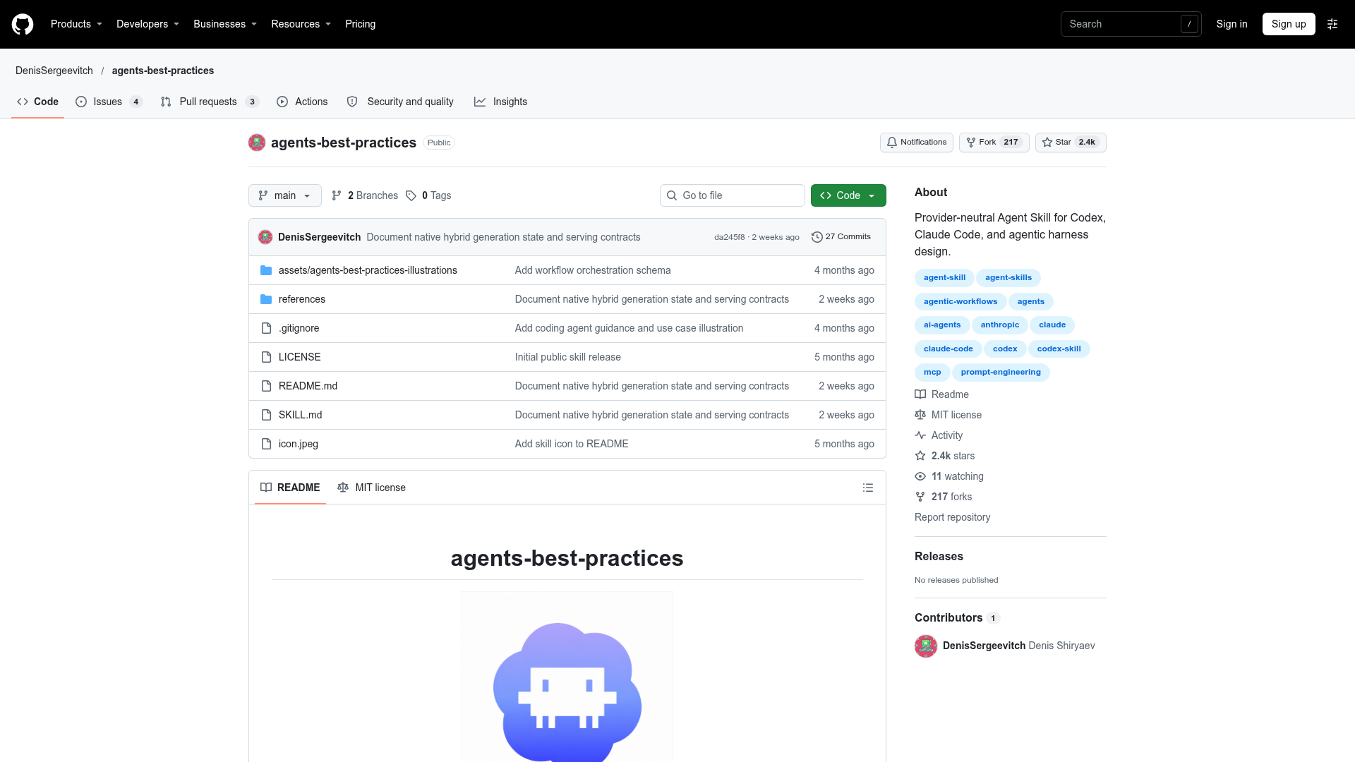Open the main branch selector dropdown
1355x762 pixels.
[x=285, y=195]
